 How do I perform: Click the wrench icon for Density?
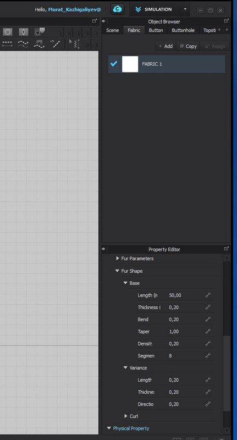point(208,343)
